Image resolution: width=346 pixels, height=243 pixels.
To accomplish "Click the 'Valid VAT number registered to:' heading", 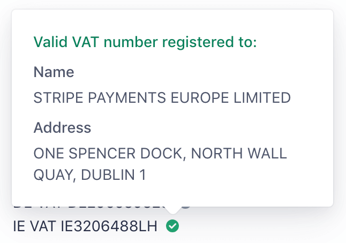I will (145, 42).
